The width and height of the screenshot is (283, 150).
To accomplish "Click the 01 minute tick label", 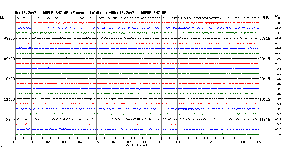I will point(31,142).
